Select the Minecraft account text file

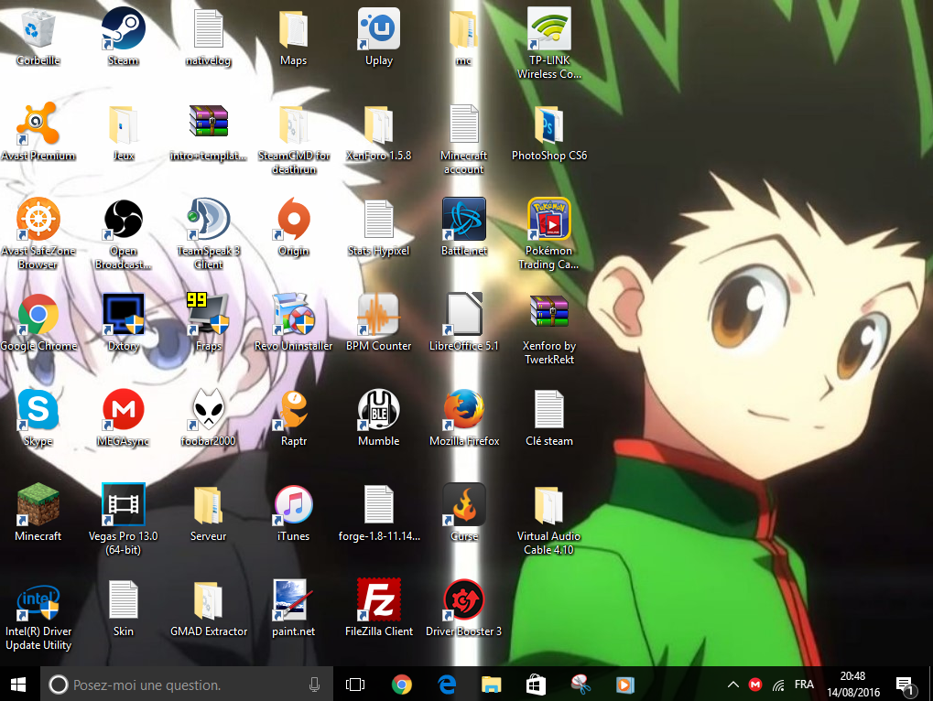click(464, 124)
